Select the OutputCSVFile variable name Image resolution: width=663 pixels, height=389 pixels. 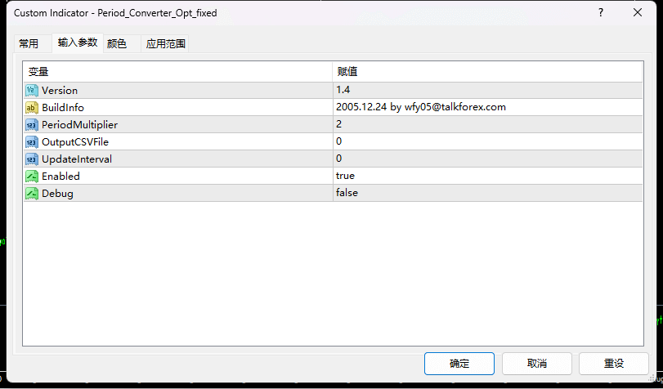click(75, 142)
